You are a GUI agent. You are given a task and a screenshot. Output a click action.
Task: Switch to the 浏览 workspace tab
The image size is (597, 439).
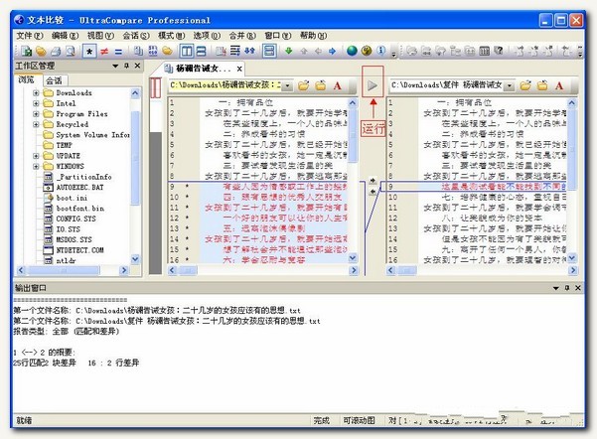pyautogui.click(x=26, y=79)
